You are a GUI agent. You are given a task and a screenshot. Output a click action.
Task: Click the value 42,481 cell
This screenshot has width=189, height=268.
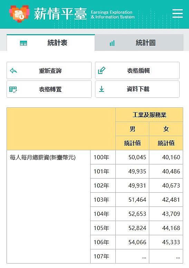166,200
